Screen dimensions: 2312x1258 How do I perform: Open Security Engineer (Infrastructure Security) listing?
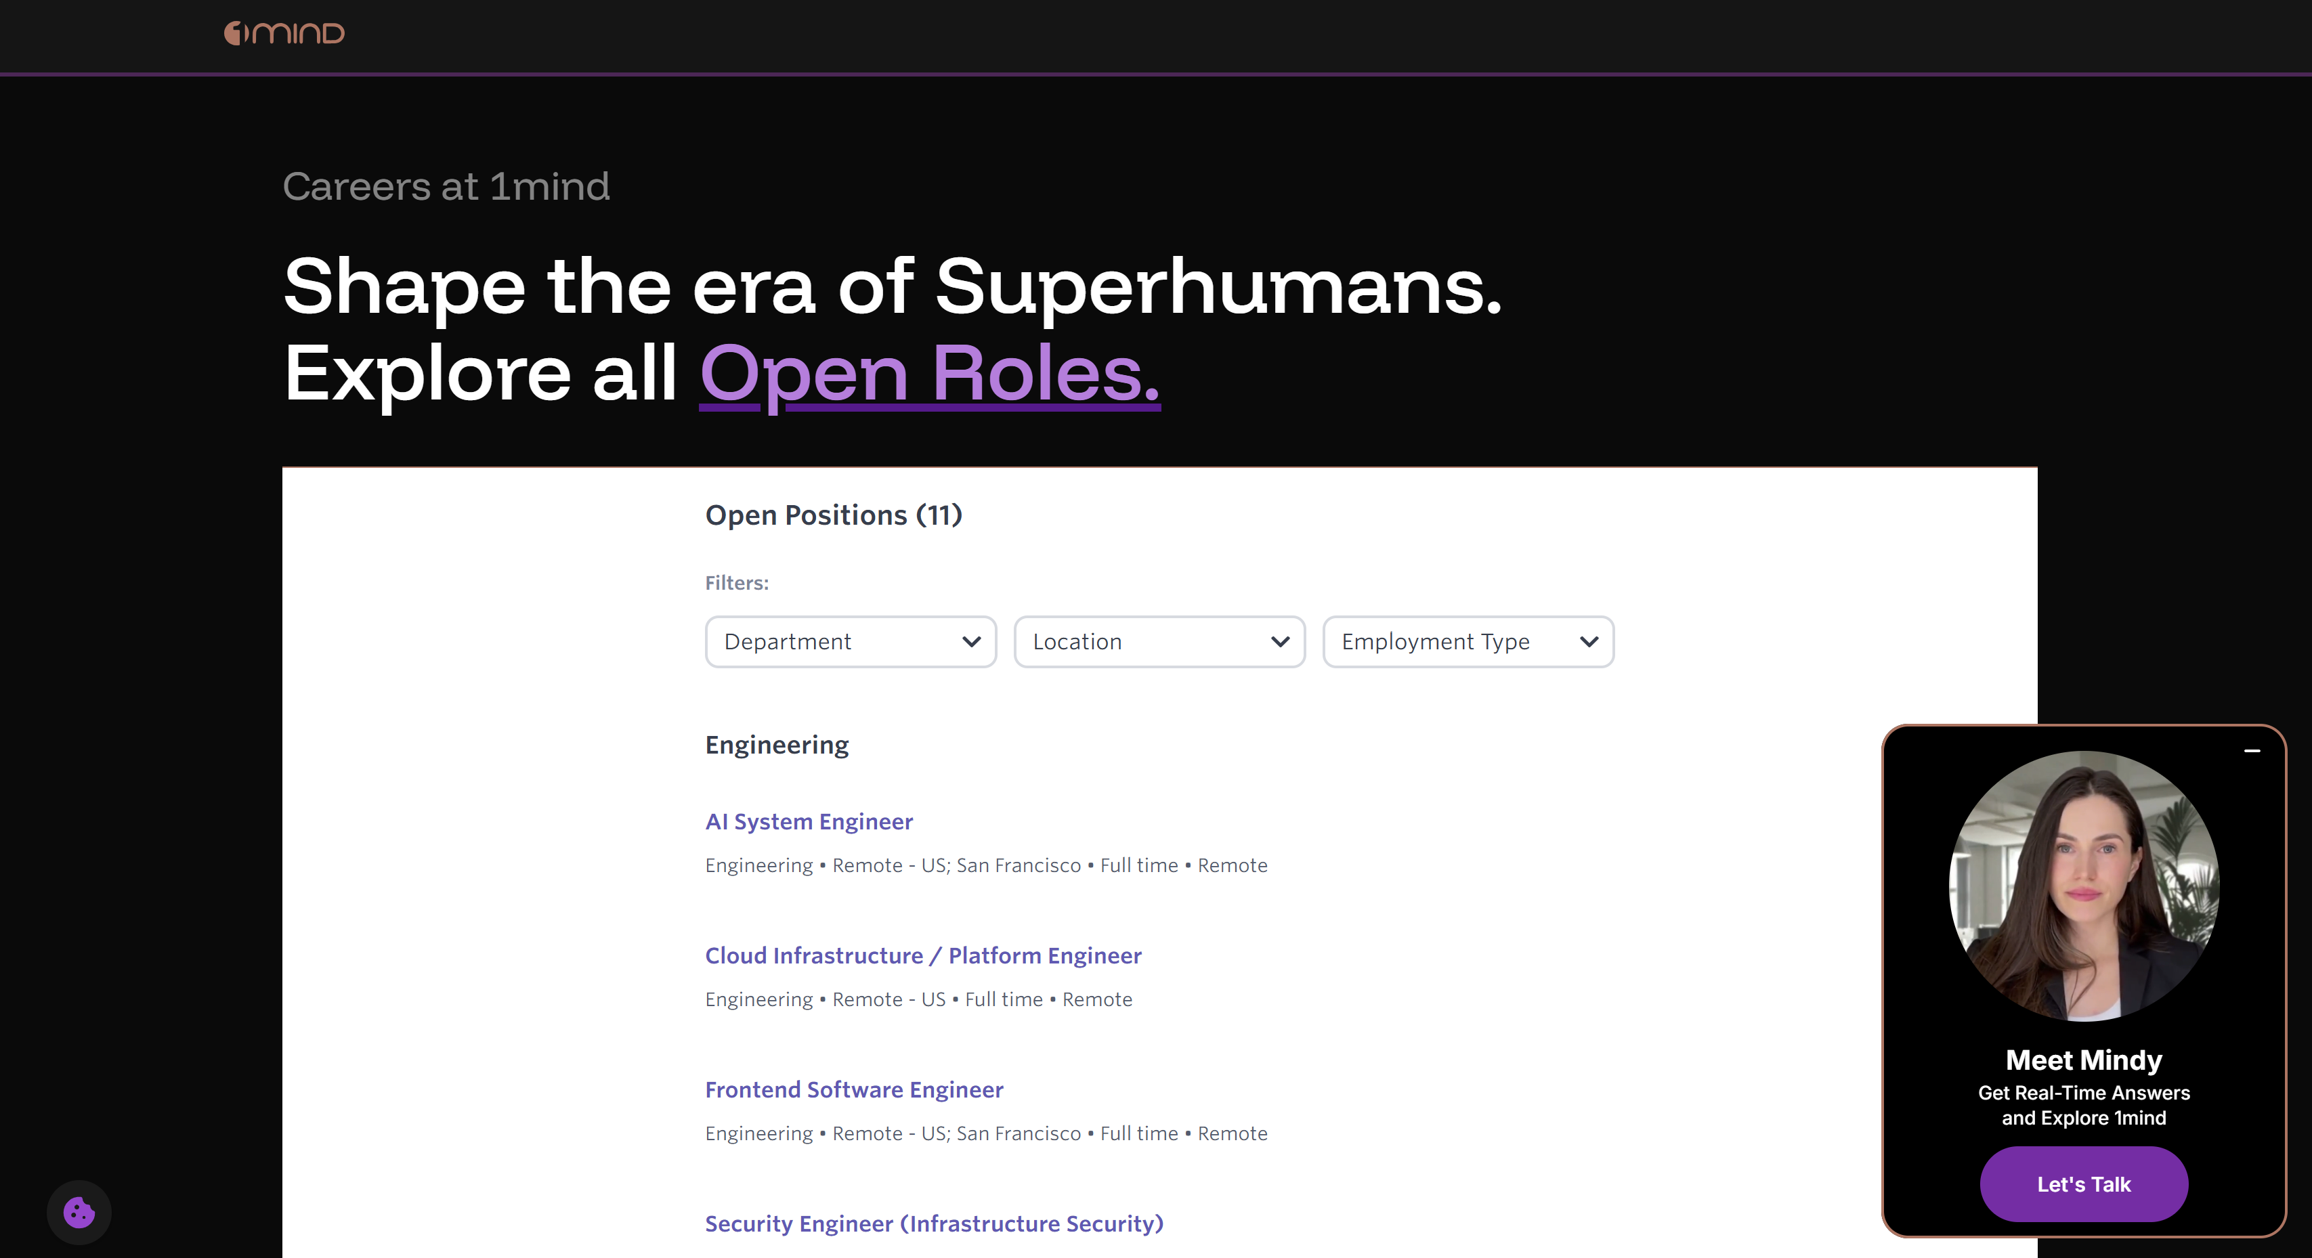[933, 1224]
